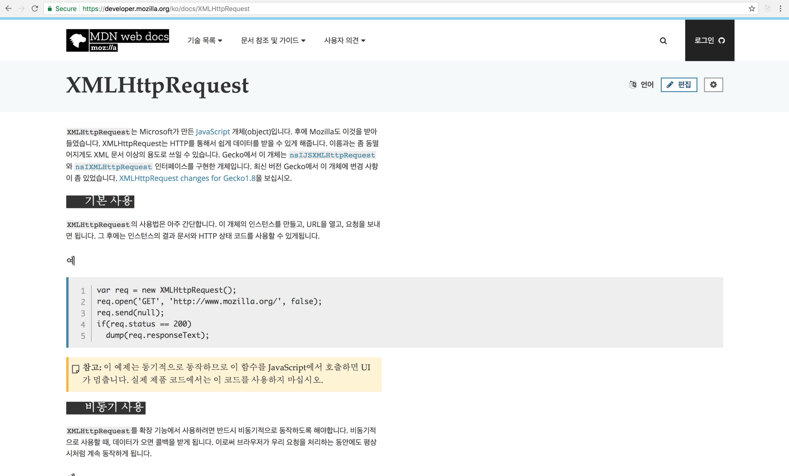Expand 문서 참조 및 가이드 menu
The image size is (789, 476).
tap(273, 41)
